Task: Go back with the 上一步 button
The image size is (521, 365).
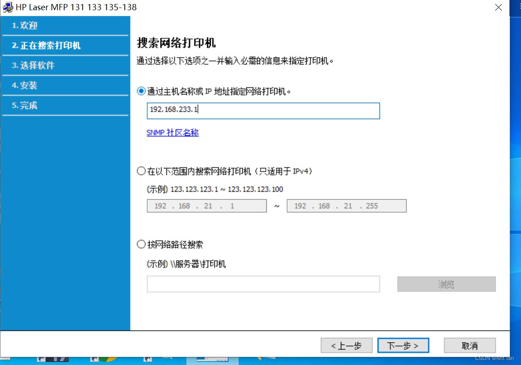Action: pyautogui.click(x=347, y=345)
